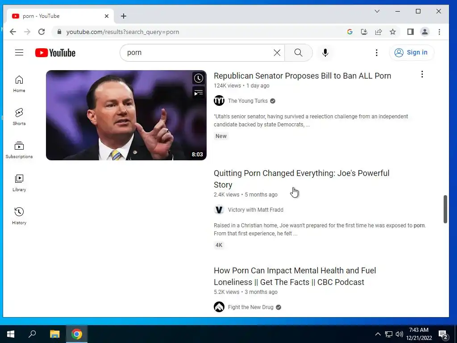Viewport: 457px width, 343px height.
Task: Open Windows taskbar search
Action: 32,334
